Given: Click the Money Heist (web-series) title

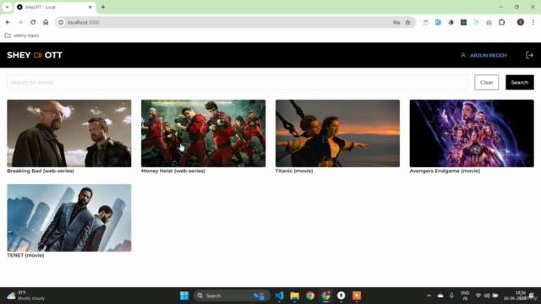Looking at the screenshot, I should (x=172, y=171).
